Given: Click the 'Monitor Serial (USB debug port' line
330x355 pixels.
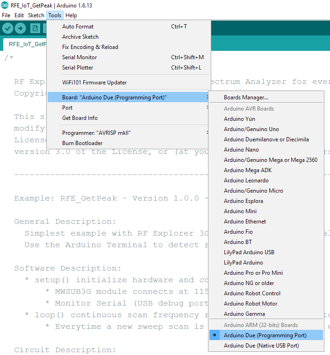Looking at the screenshot, I should (127, 303).
